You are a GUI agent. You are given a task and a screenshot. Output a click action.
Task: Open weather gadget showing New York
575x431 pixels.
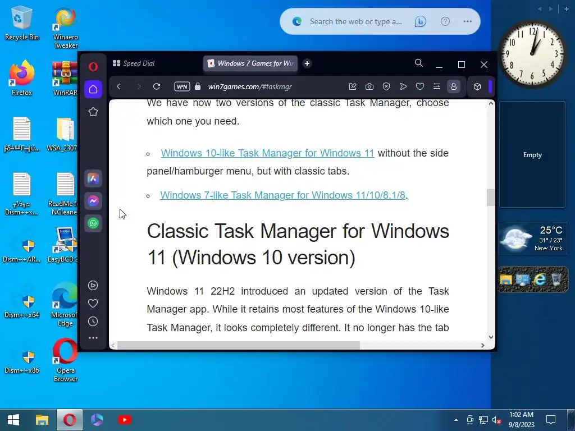pyautogui.click(x=532, y=239)
